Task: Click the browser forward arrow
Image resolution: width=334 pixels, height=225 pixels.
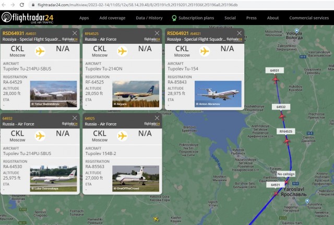Action: coord(13,5)
